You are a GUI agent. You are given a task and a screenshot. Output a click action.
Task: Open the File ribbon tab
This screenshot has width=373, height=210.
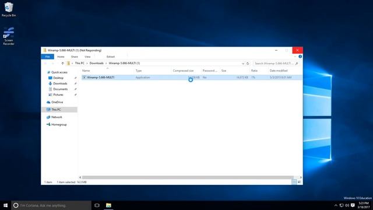(47, 57)
